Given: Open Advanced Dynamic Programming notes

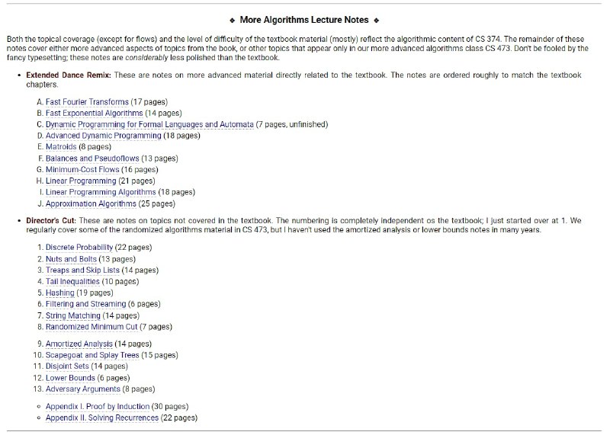Looking at the screenshot, I should coord(103,136).
